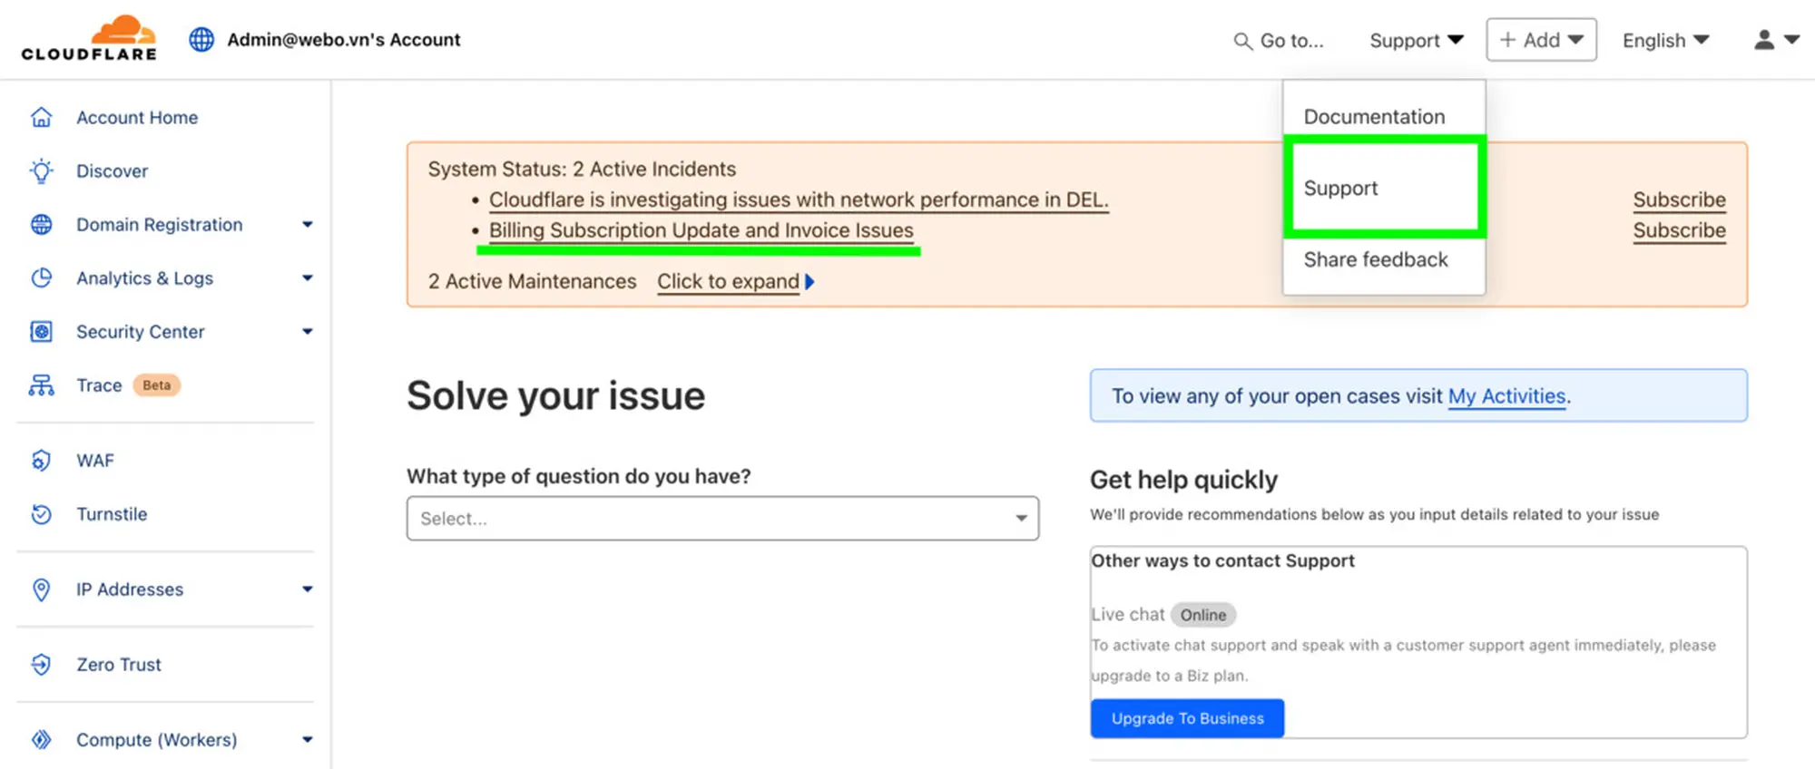Expand the IP Addresses submenu arrow
1815x769 pixels.
[x=308, y=589]
